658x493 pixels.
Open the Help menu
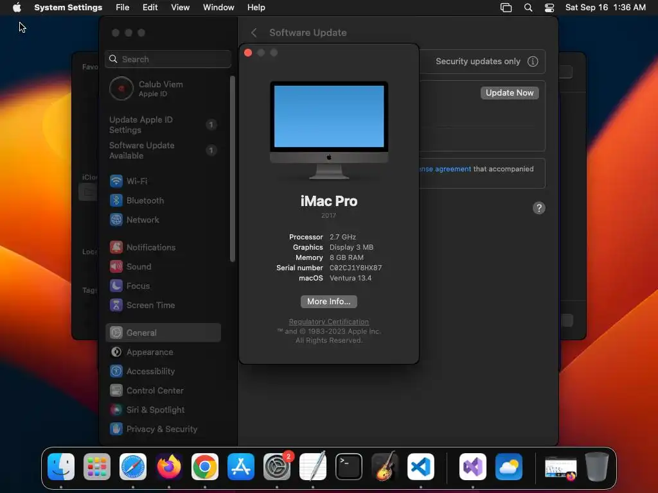[256, 8]
